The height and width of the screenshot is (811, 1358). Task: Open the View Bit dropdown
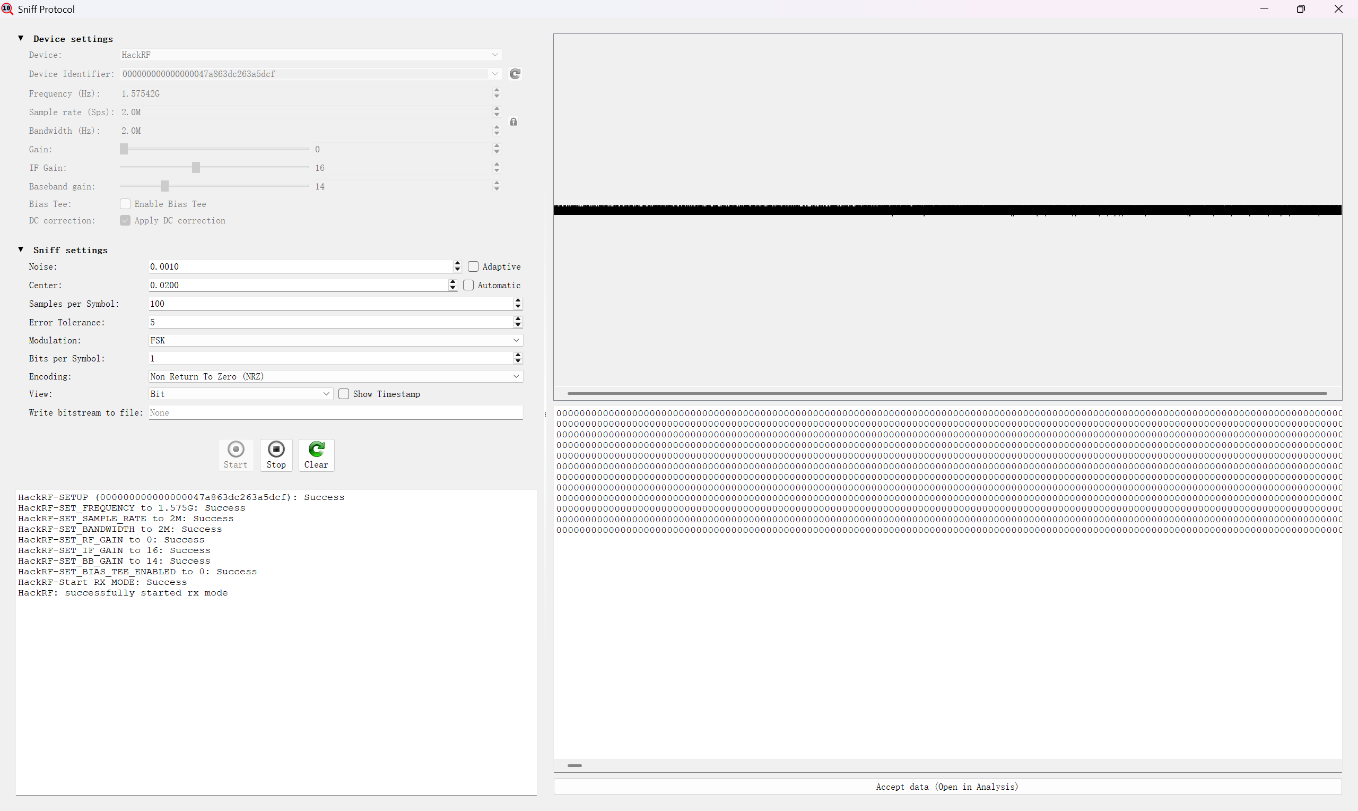240,394
